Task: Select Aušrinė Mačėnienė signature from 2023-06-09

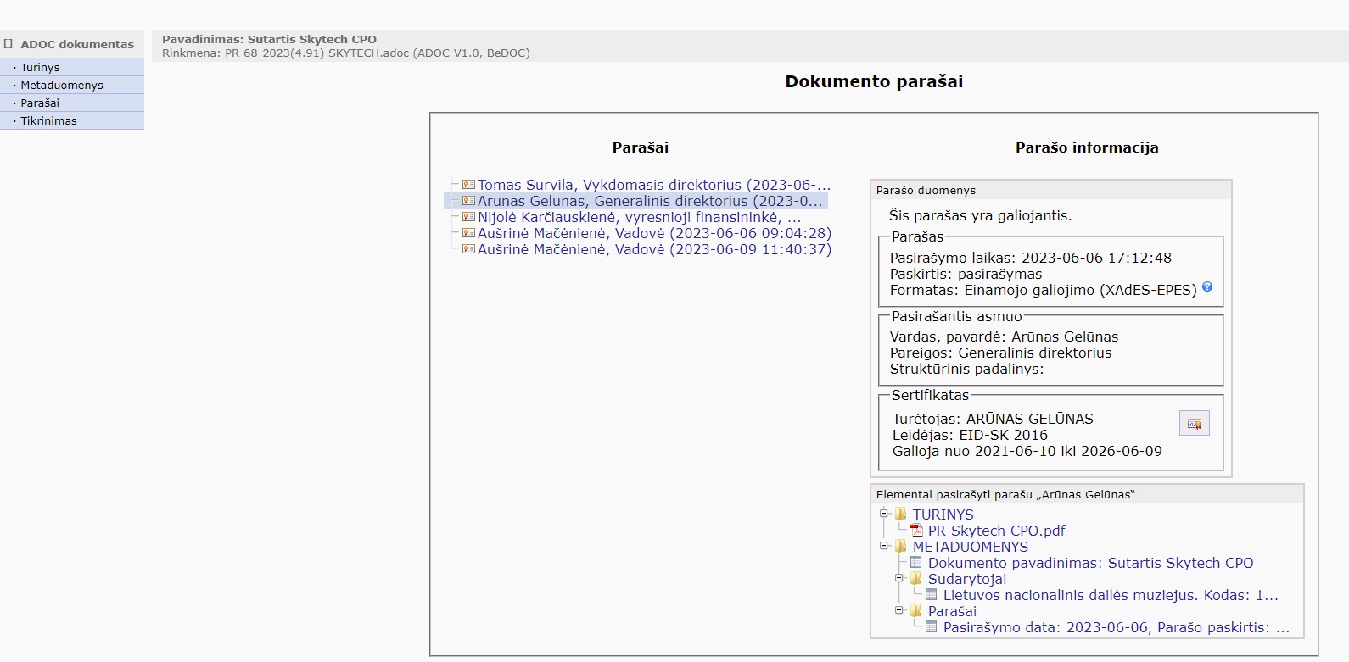Action: (654, 249)
